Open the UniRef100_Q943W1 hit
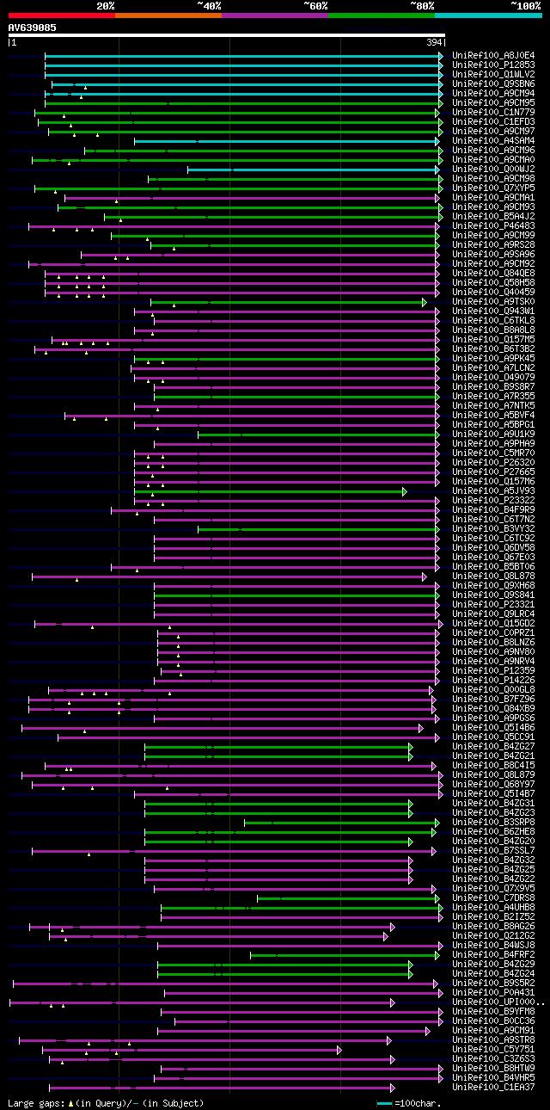Screen dimensions: 550x1110 pos(492,311)
